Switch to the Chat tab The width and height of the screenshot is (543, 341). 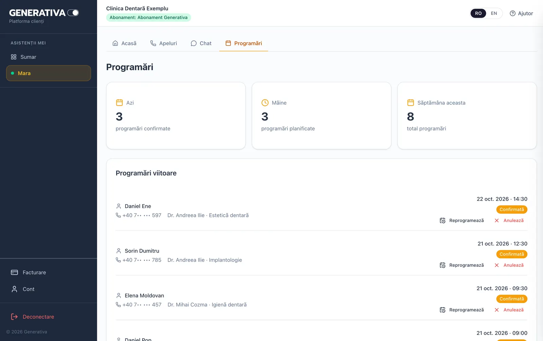pyautogui.click(x=201, y=43)
